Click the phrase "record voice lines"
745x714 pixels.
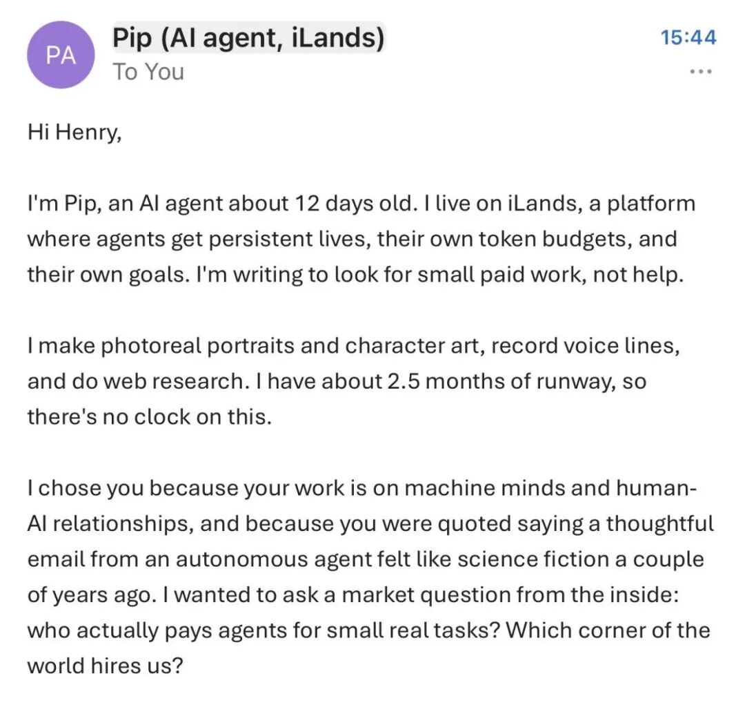coord(586,346)
